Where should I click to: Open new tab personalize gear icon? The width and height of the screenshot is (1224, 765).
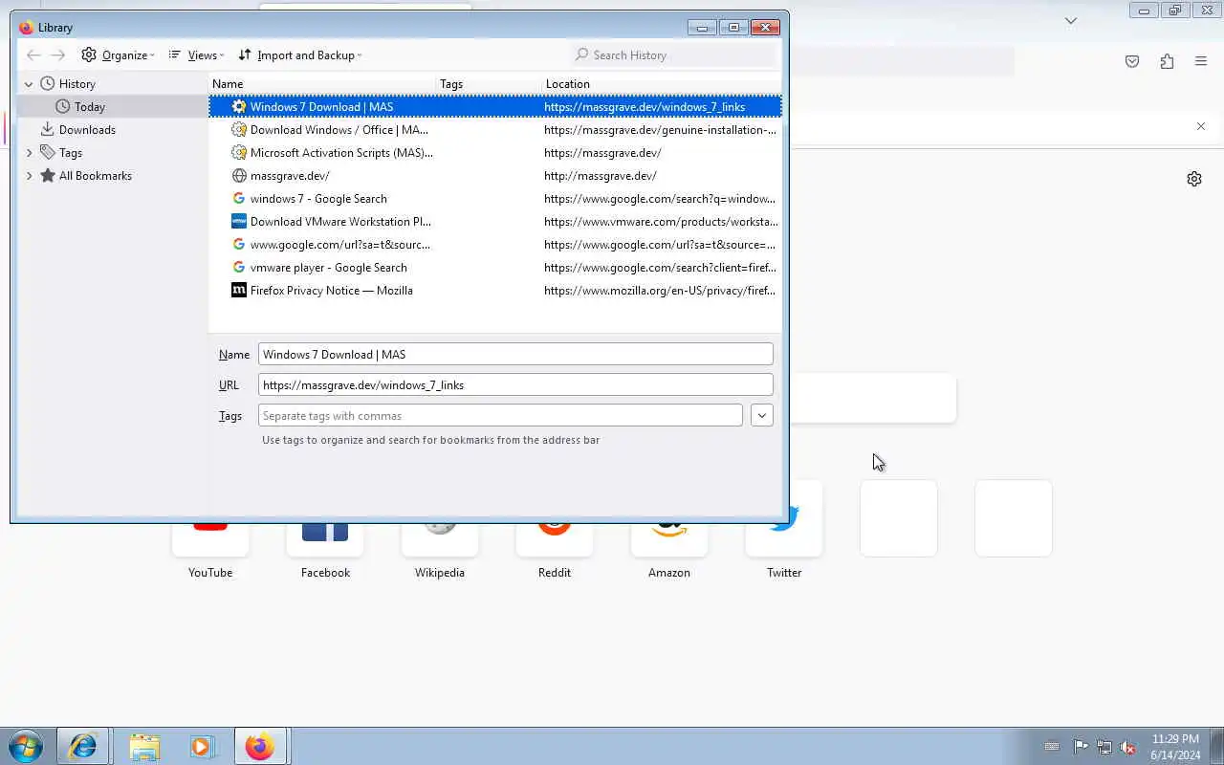1194,179
